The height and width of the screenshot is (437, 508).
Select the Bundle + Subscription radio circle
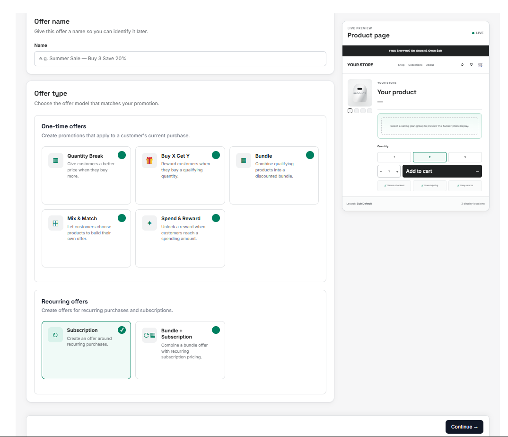point(216,330)
